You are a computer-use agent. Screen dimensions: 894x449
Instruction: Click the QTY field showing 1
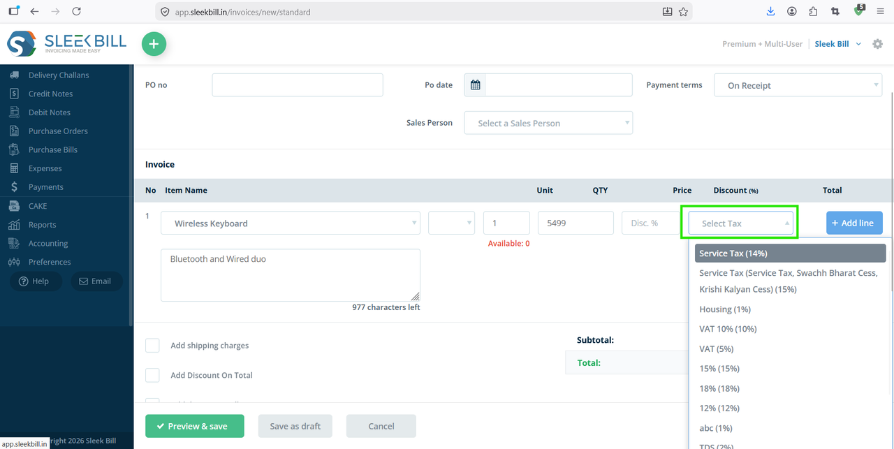pyautogui.click(x=506, y=223)
